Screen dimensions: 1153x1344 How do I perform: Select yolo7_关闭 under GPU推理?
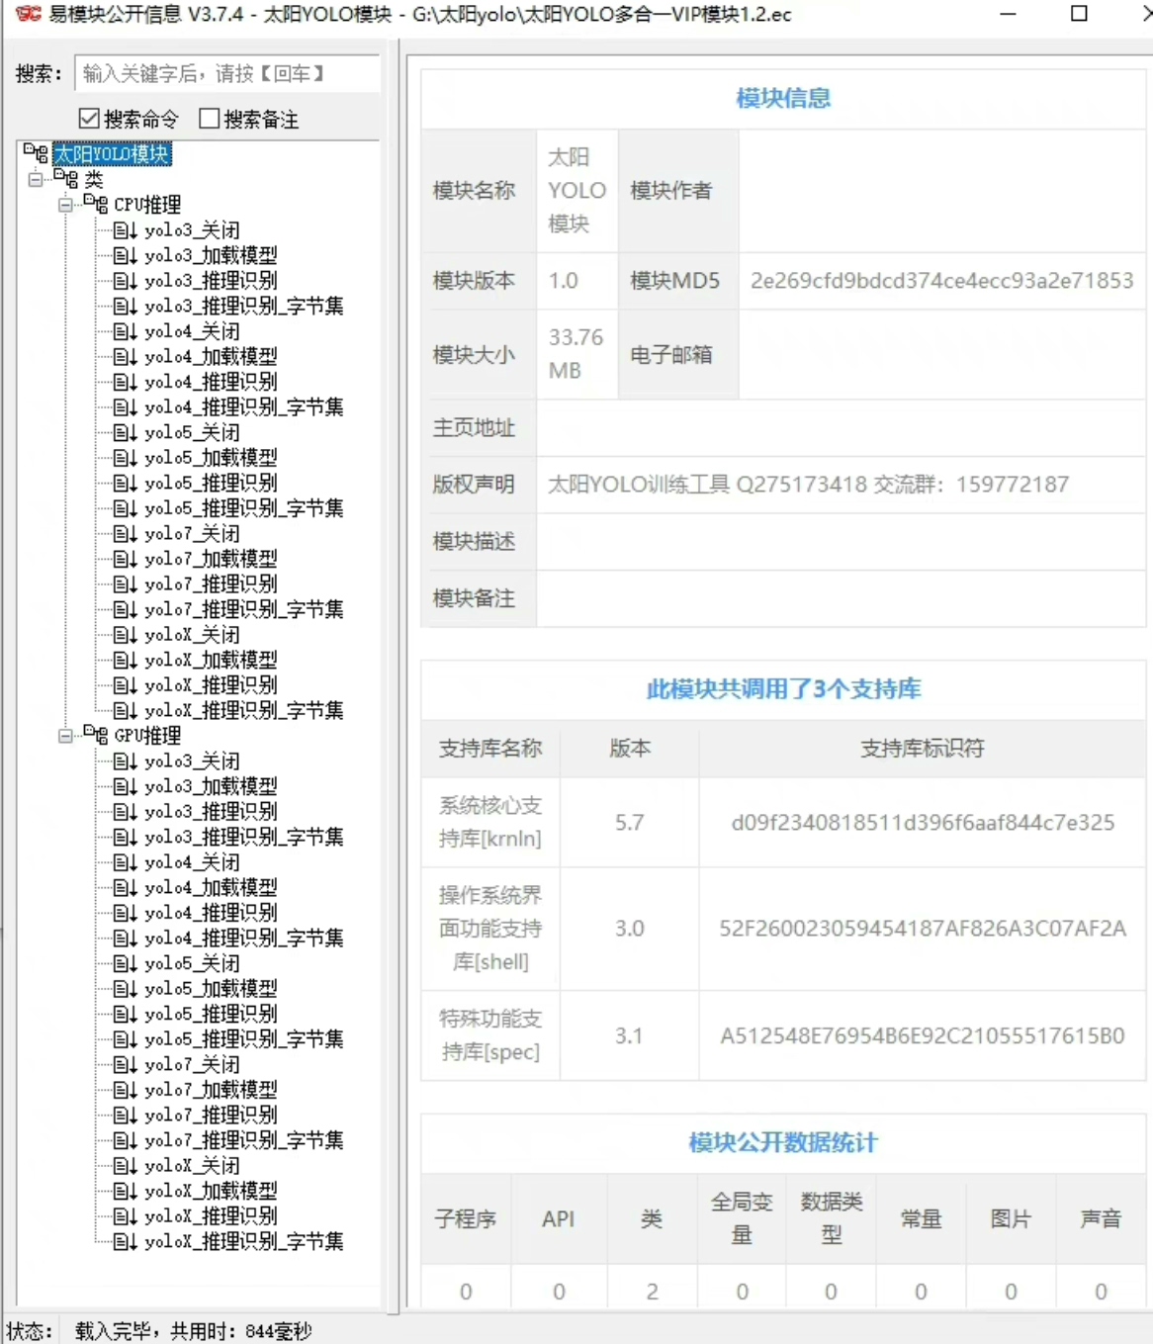(x=192, y=1064)
